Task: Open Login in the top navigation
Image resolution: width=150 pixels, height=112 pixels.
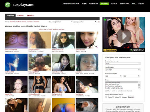Action: coord(141,4)
